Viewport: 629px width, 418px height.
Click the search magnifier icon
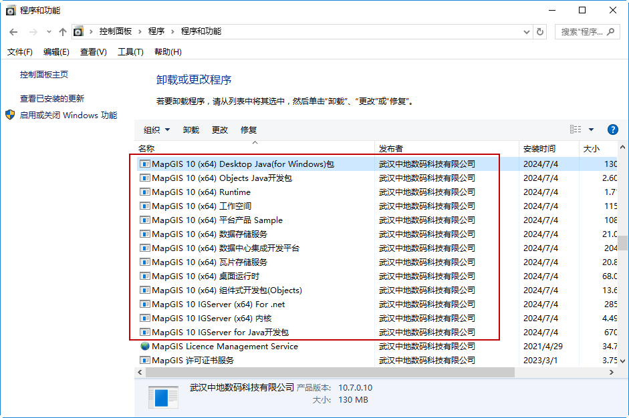610,31
